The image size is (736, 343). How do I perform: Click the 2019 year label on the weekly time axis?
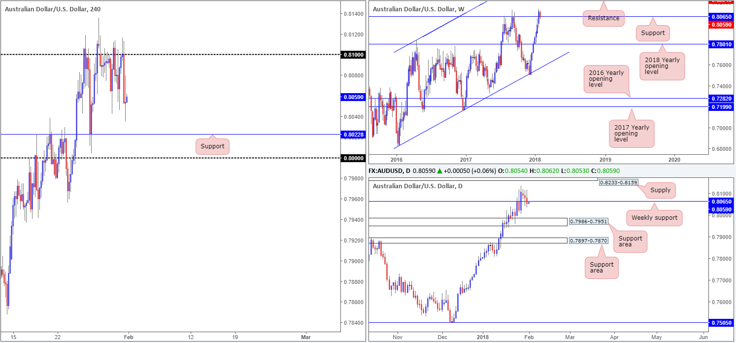(x=605, y=160)
